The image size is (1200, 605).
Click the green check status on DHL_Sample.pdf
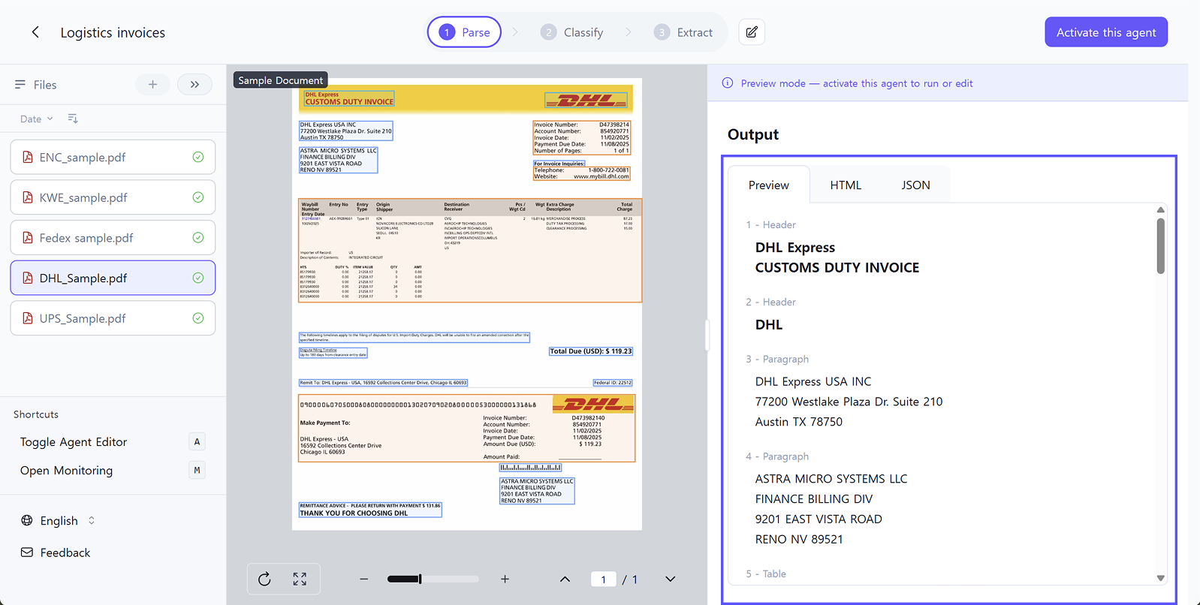[x=198, y=278]
